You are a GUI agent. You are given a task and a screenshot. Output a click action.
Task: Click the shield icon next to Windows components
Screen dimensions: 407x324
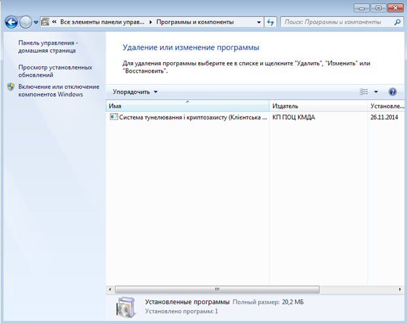pyautogui.click(x=10, y=87)
